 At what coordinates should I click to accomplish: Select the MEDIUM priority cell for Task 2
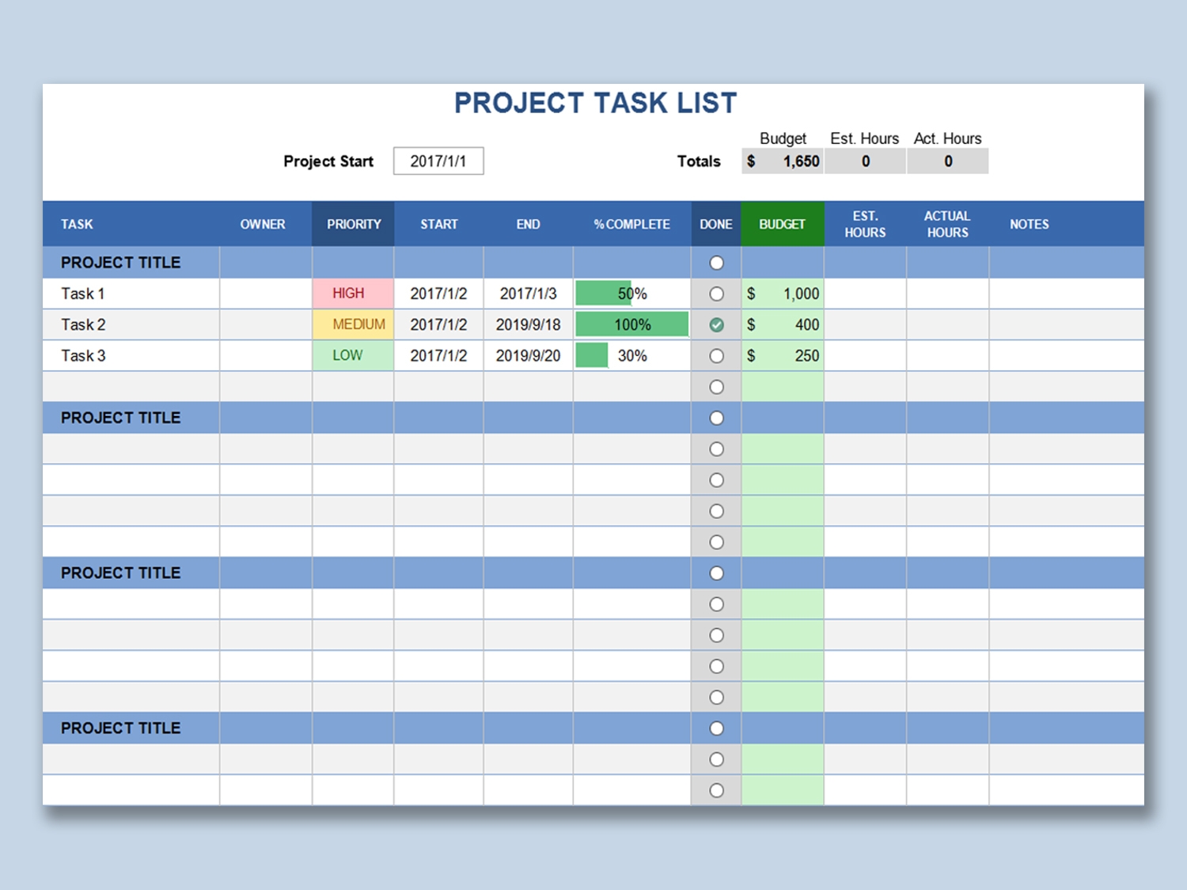pyautogui.click(x=352, y=324)
